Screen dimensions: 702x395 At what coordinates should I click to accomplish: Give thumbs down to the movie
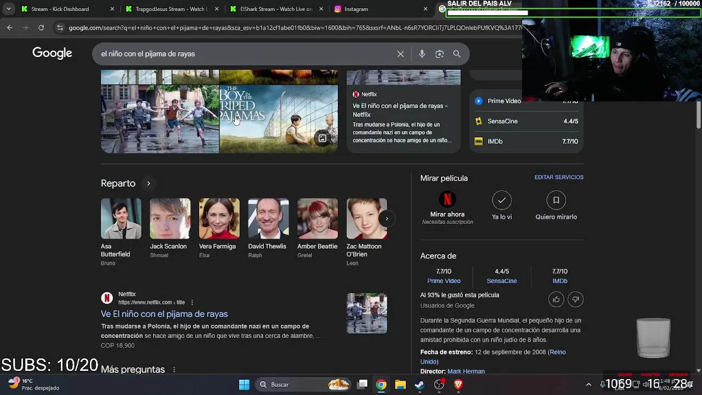click(x=575, y=299)
